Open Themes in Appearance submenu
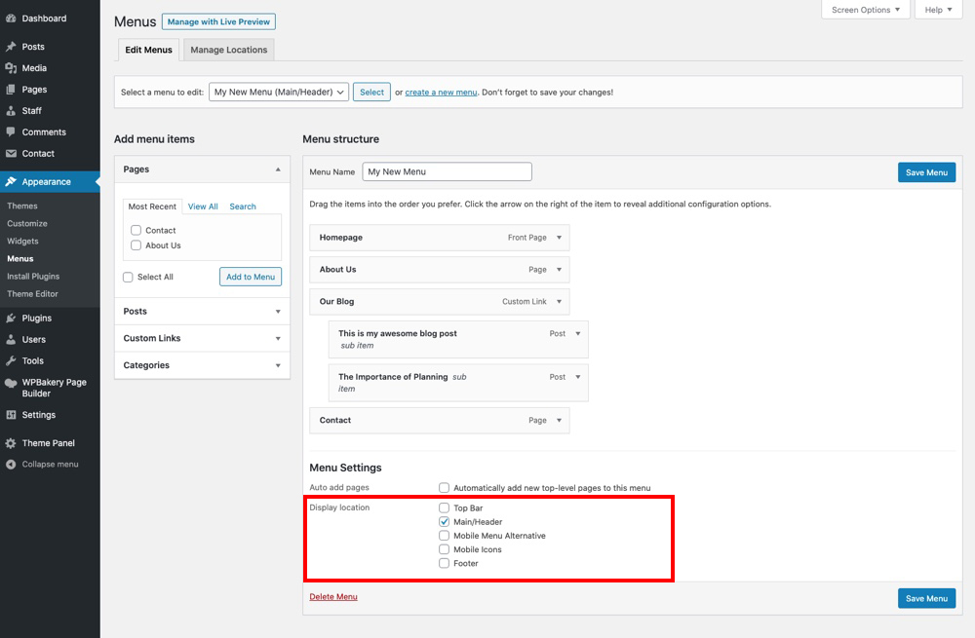The image size is (975, 638). [x=22, y=206]
